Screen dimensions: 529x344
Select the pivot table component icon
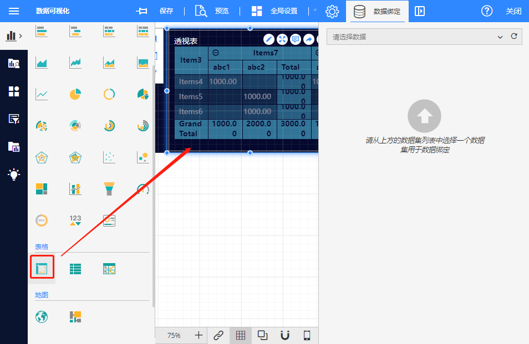[x=42, y=269]
